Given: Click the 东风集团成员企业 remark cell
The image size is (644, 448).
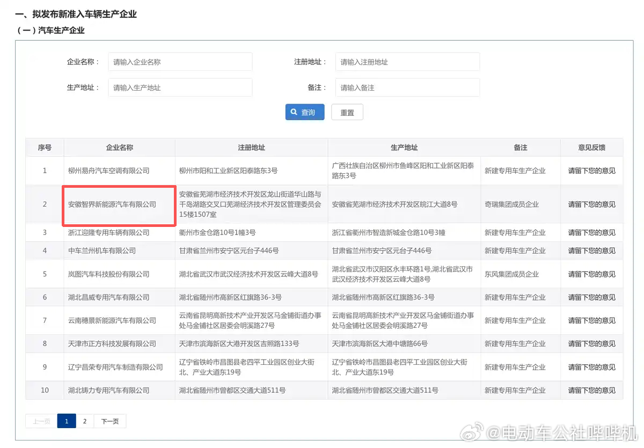Looking at the screenshot, I should [512, 274].
